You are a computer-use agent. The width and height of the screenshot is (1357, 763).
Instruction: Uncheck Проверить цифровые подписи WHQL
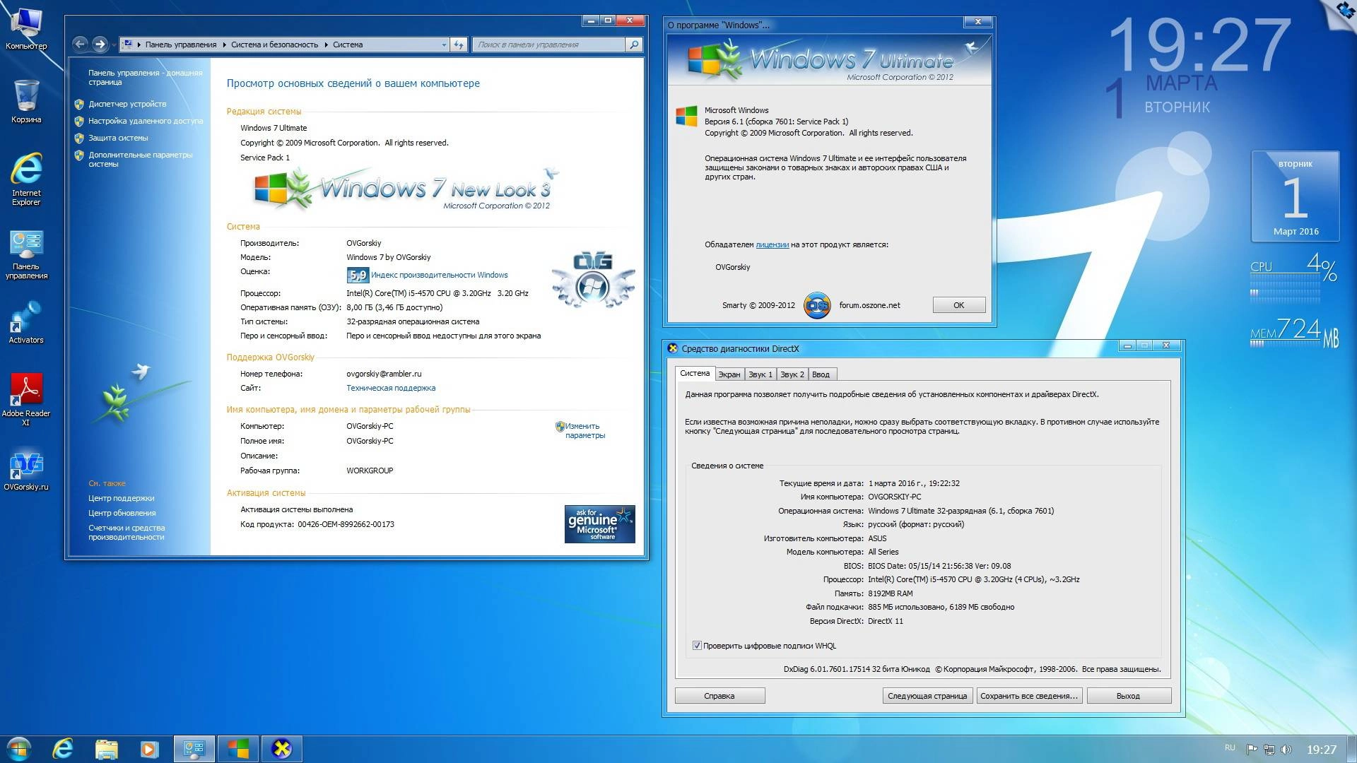point(696,646)
